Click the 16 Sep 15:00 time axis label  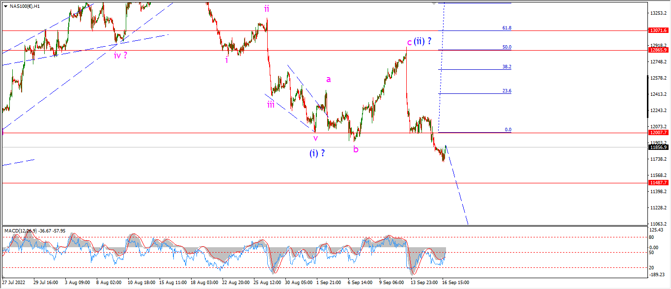(456, 283)
